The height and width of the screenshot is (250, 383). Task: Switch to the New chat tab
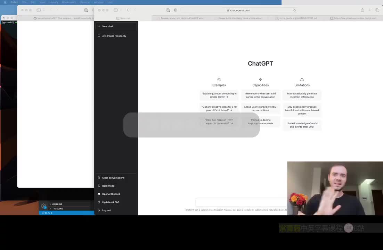[x=123, y=18]
